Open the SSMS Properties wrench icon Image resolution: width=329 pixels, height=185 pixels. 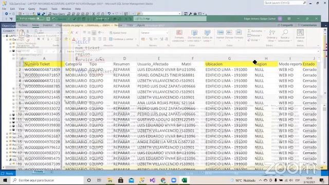[x=190, y=14]
